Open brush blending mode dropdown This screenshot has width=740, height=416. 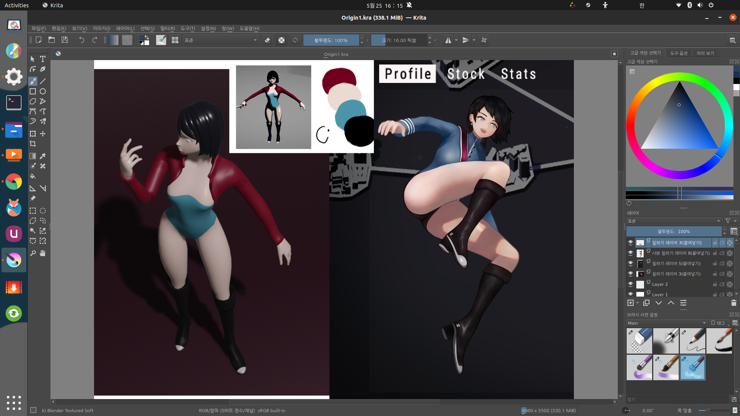(x=220, y=40)
